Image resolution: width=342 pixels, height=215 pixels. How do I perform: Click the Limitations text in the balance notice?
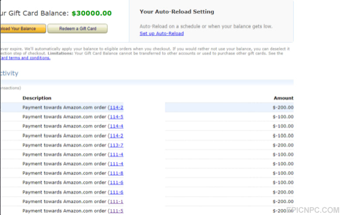click(x=60, y=53)
